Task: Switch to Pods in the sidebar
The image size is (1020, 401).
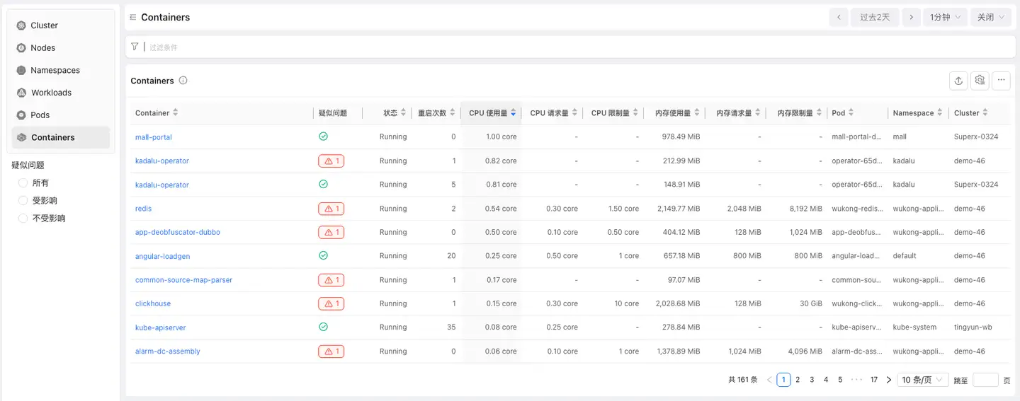Action: (x=40, y=115)
